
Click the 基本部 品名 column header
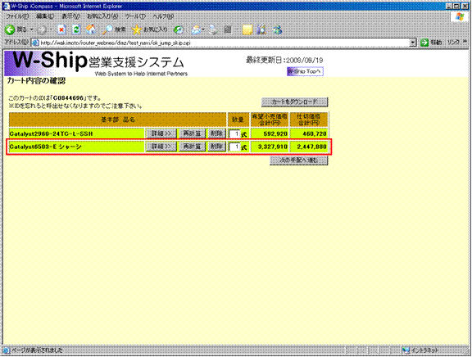[118, 120]
